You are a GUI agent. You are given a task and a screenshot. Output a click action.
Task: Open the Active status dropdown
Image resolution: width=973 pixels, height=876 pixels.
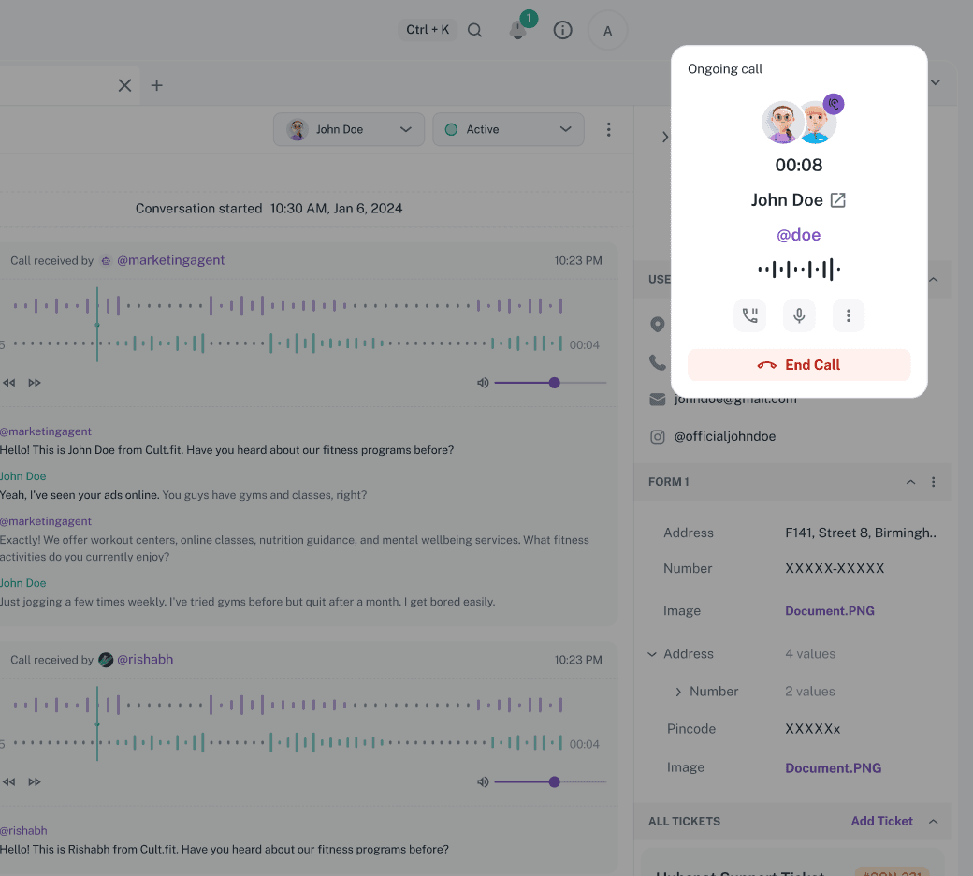(508, 129)
